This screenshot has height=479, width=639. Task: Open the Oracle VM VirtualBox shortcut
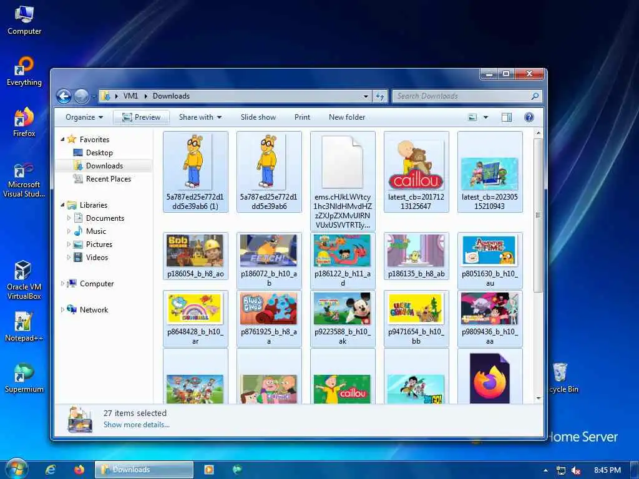point(24,280)
